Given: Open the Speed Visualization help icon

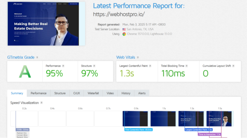Looking at the screenshot, I should [x=41, y=103].
